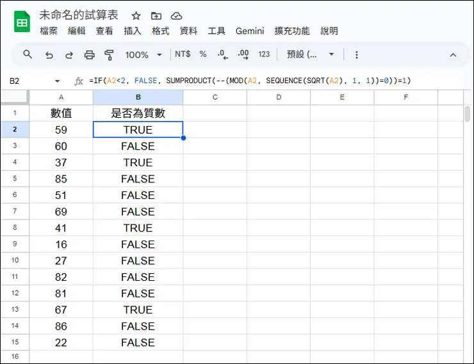
Task: Select column A header
Action: (x=61, y=97)
